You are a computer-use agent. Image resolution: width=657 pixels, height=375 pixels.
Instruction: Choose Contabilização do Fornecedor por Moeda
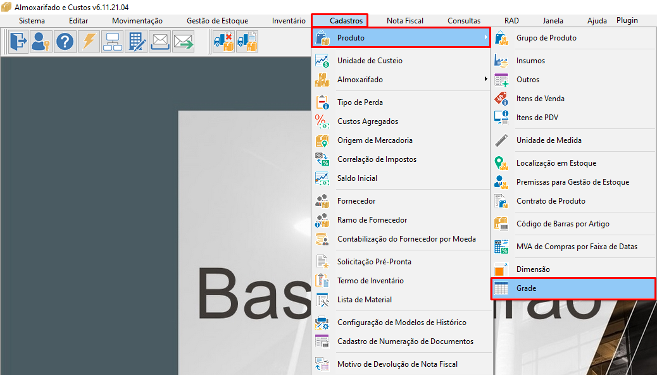point(401,239)
